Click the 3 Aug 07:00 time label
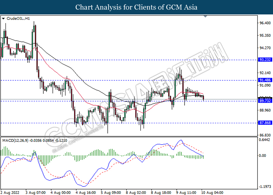This screenshot has height=195, width=273. tap(35, 193)
